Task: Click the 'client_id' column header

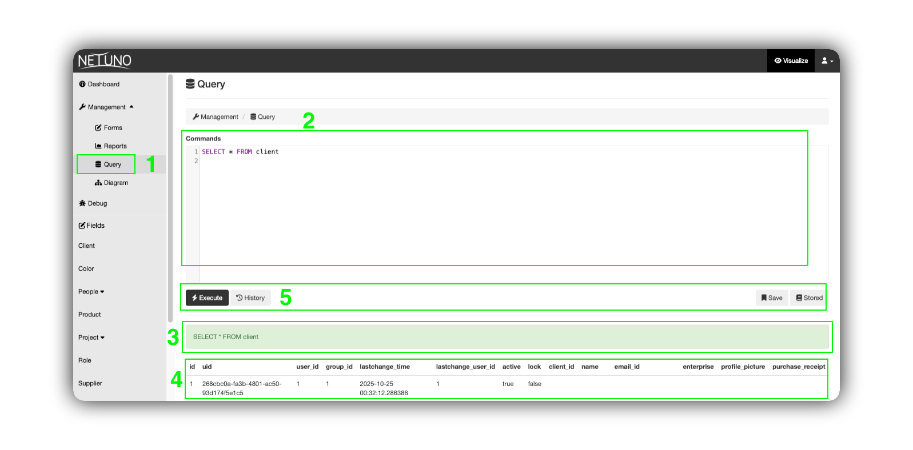Action: coord(561,367)
